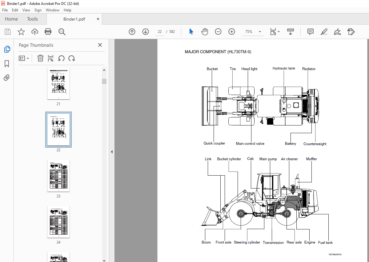The image size is (369, 262).
Task: Click the 'MAJOR COMPONENT (HL730TM-9)' heading
Action: point(218,52)
